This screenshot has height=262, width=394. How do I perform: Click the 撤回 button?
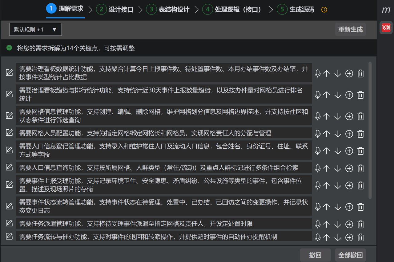pos(315,255)
